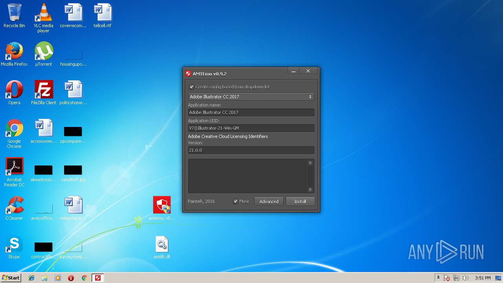Close the AMTEmu window
This screenshot has height=283, width=503.
[308, 71]
